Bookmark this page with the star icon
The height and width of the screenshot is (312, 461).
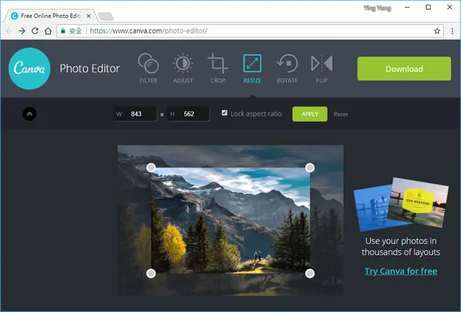437,31
